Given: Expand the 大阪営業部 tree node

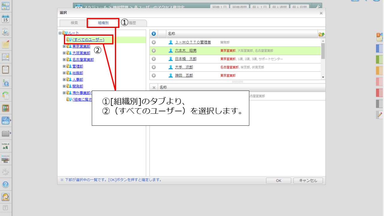Looking at the screenshot, I should pyautogui.click(x=64, y=53).
